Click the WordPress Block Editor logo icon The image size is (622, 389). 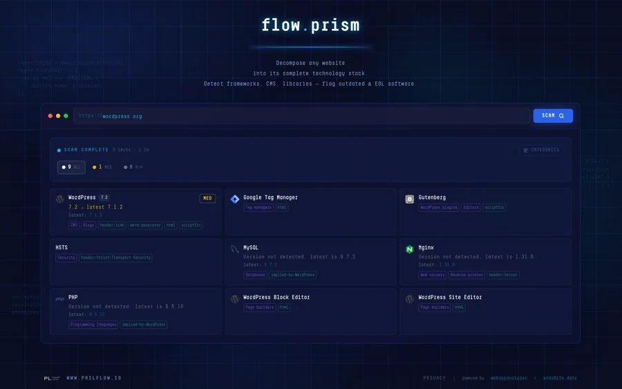click(235, 299)
